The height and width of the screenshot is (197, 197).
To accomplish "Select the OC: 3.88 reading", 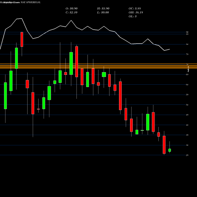I will (135, 9).
